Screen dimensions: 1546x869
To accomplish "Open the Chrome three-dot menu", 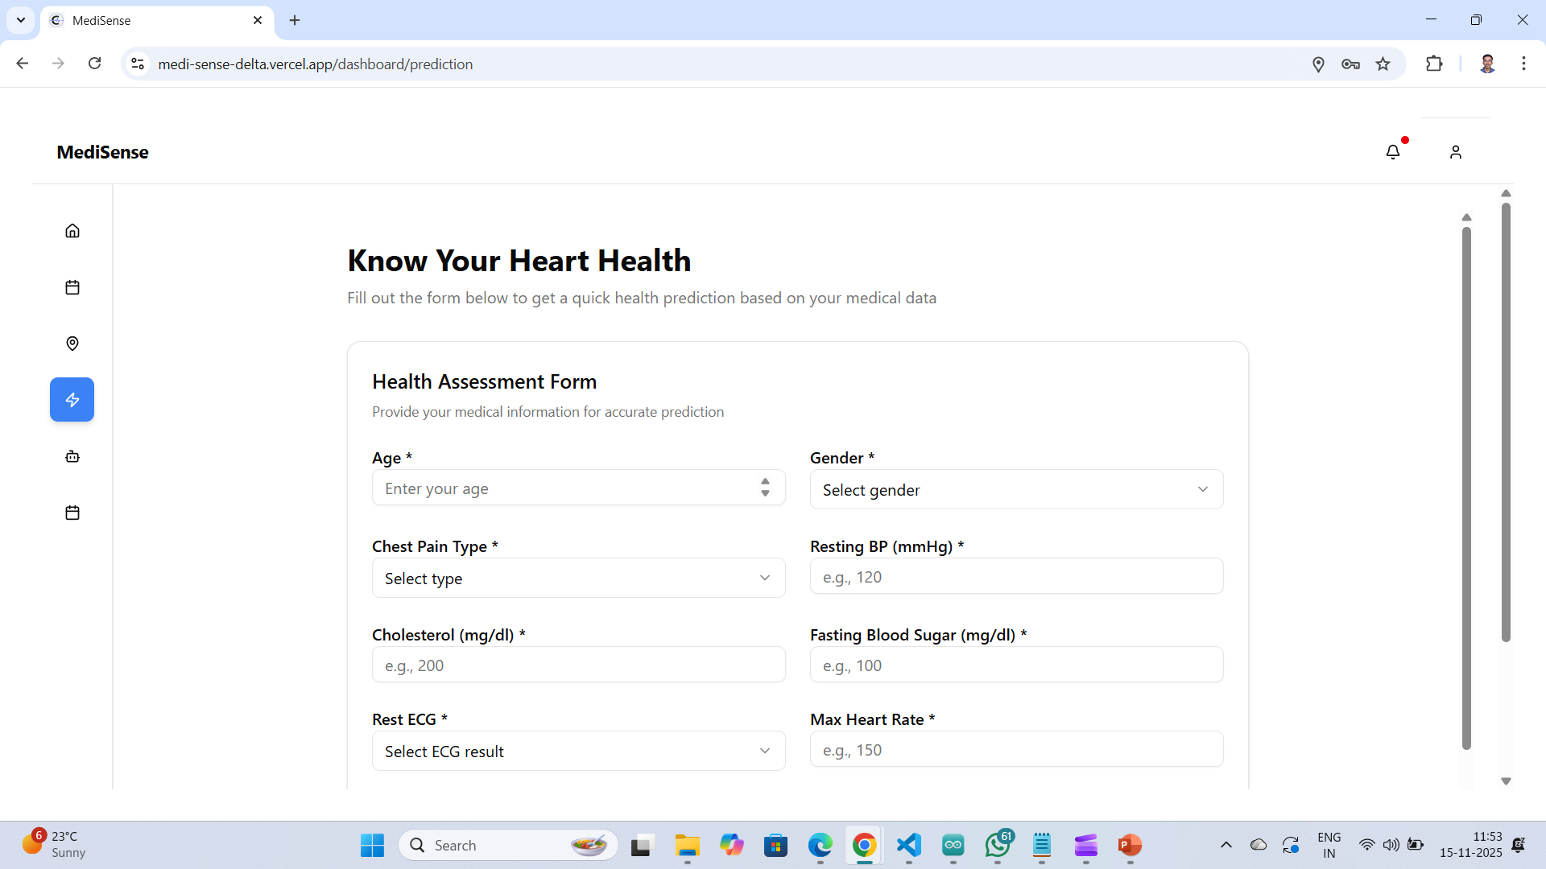I will coord(1523,64).
